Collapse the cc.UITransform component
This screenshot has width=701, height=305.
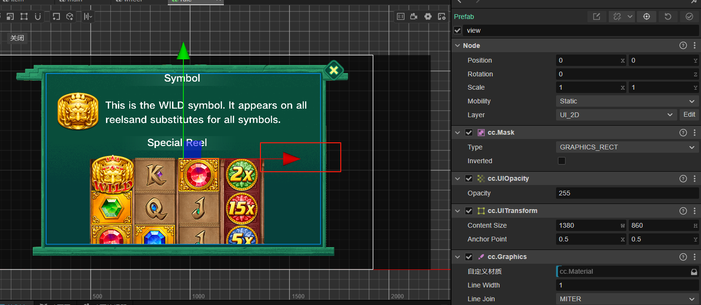(x=458, y=211)
